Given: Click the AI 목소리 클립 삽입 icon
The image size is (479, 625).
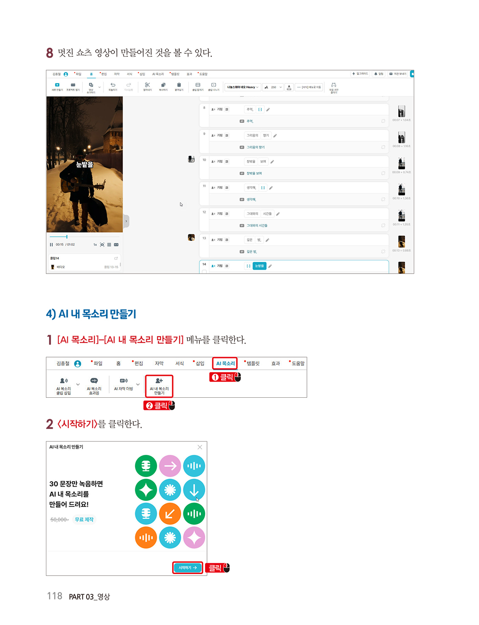Looking at the screenshot, I should 64,381.
